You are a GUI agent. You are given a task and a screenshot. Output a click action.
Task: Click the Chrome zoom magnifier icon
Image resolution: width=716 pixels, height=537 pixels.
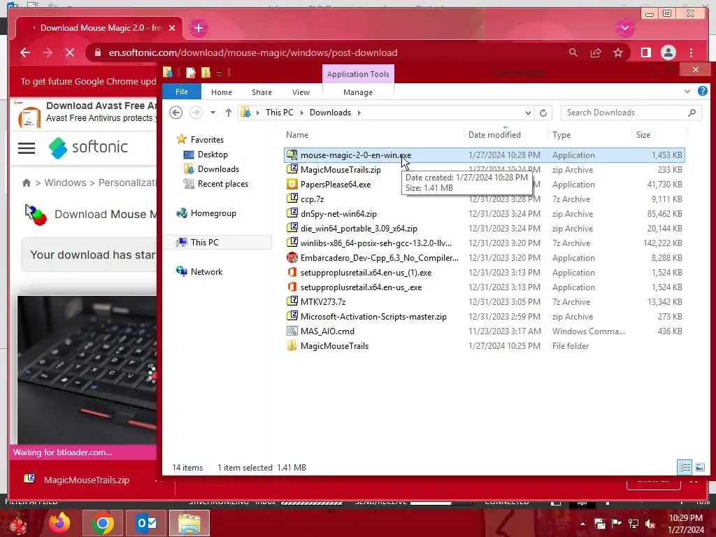(573, 52)
